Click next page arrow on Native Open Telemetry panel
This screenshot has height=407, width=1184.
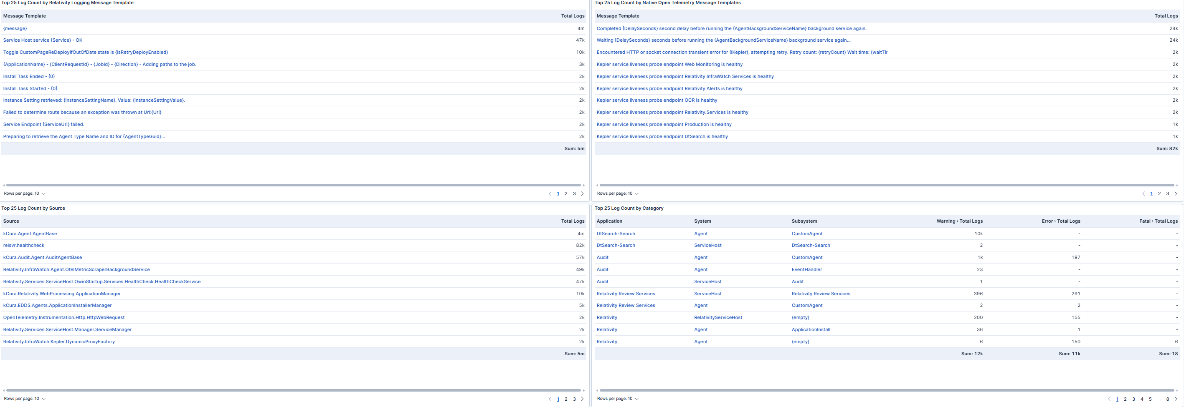pyautogui.click(x=1176, y=193)
